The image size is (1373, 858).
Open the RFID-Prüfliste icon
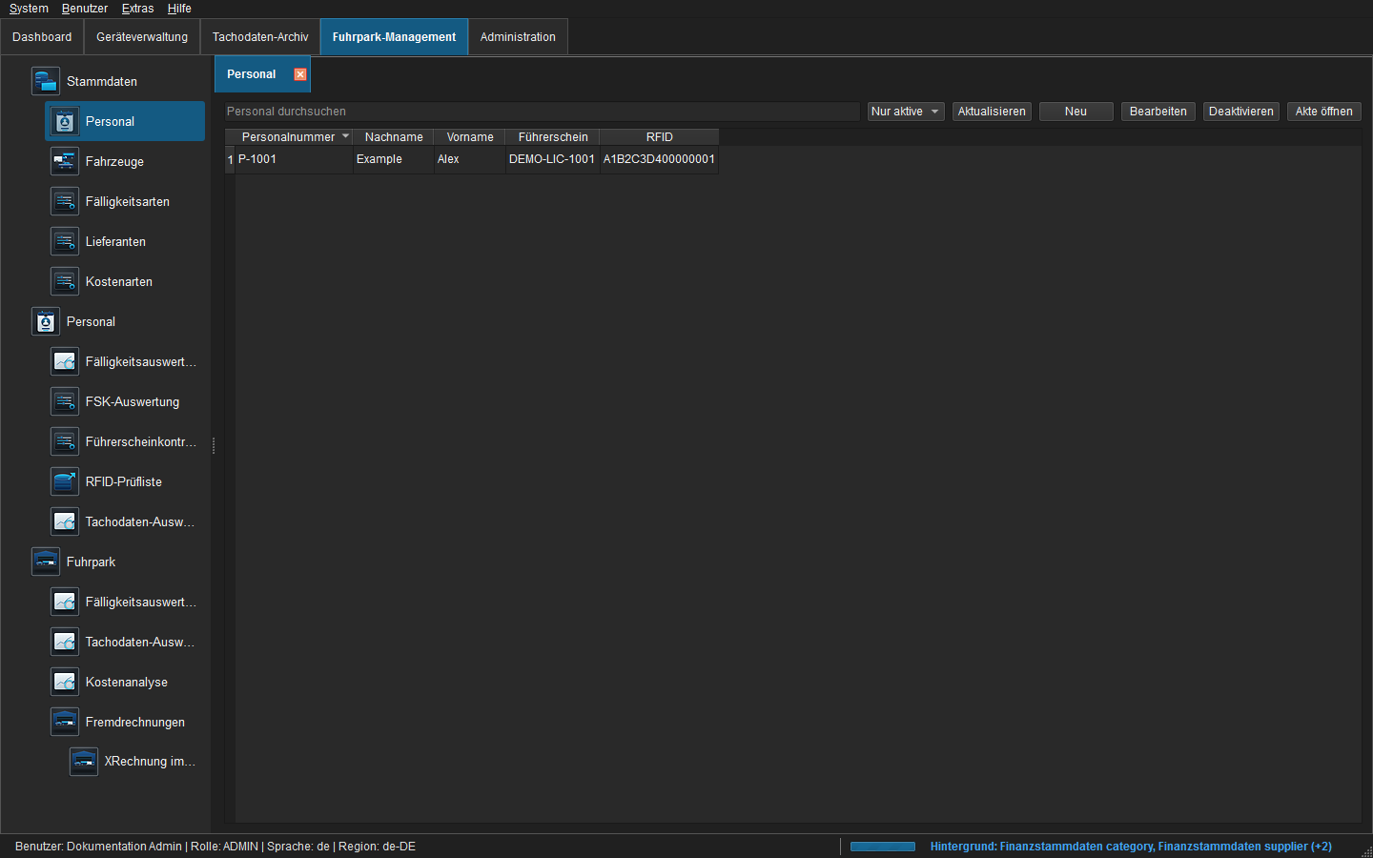(x=64, y=481)
